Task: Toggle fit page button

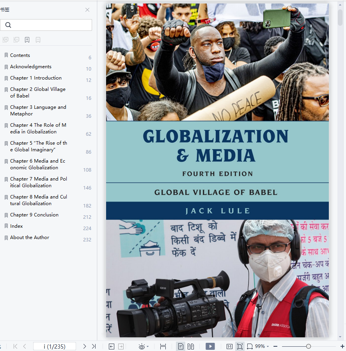Action: 240,347
